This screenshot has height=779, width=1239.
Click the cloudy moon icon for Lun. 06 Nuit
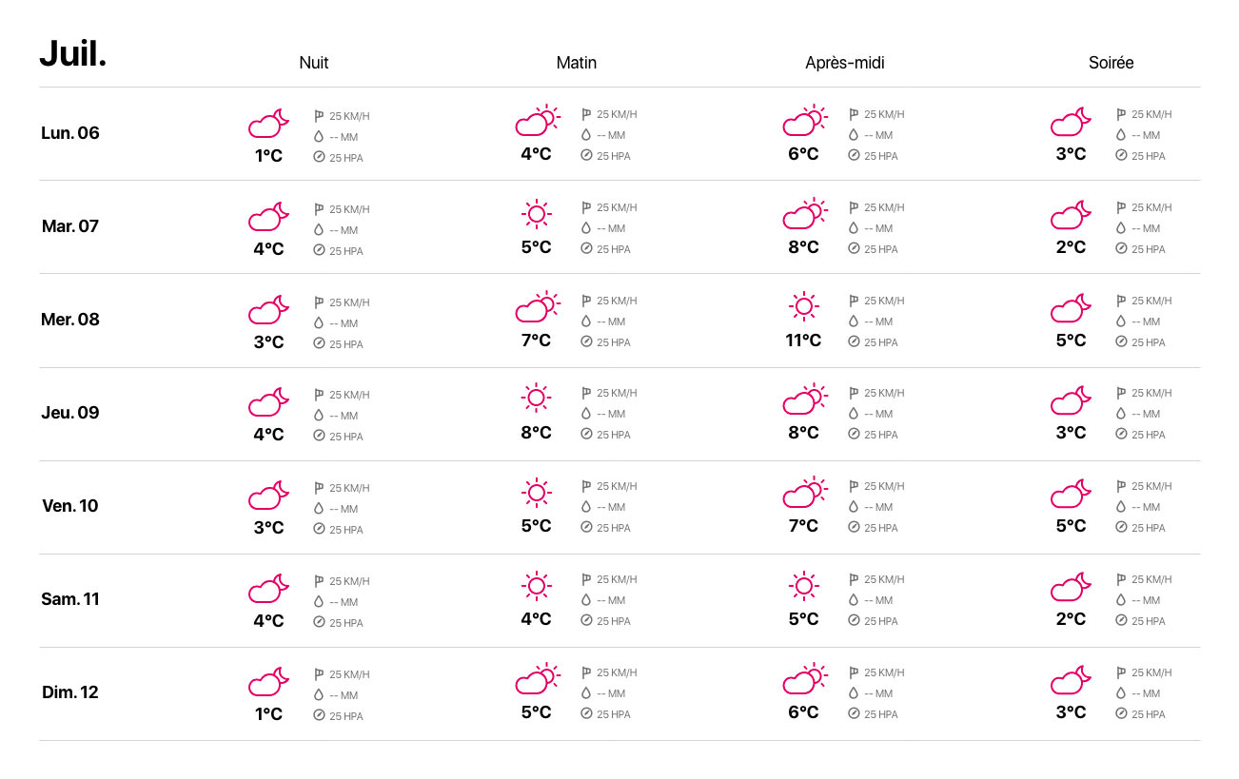coord(269,123)
